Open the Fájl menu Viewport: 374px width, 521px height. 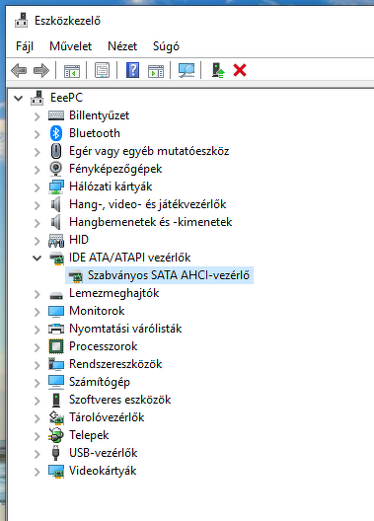coord(25,46)
